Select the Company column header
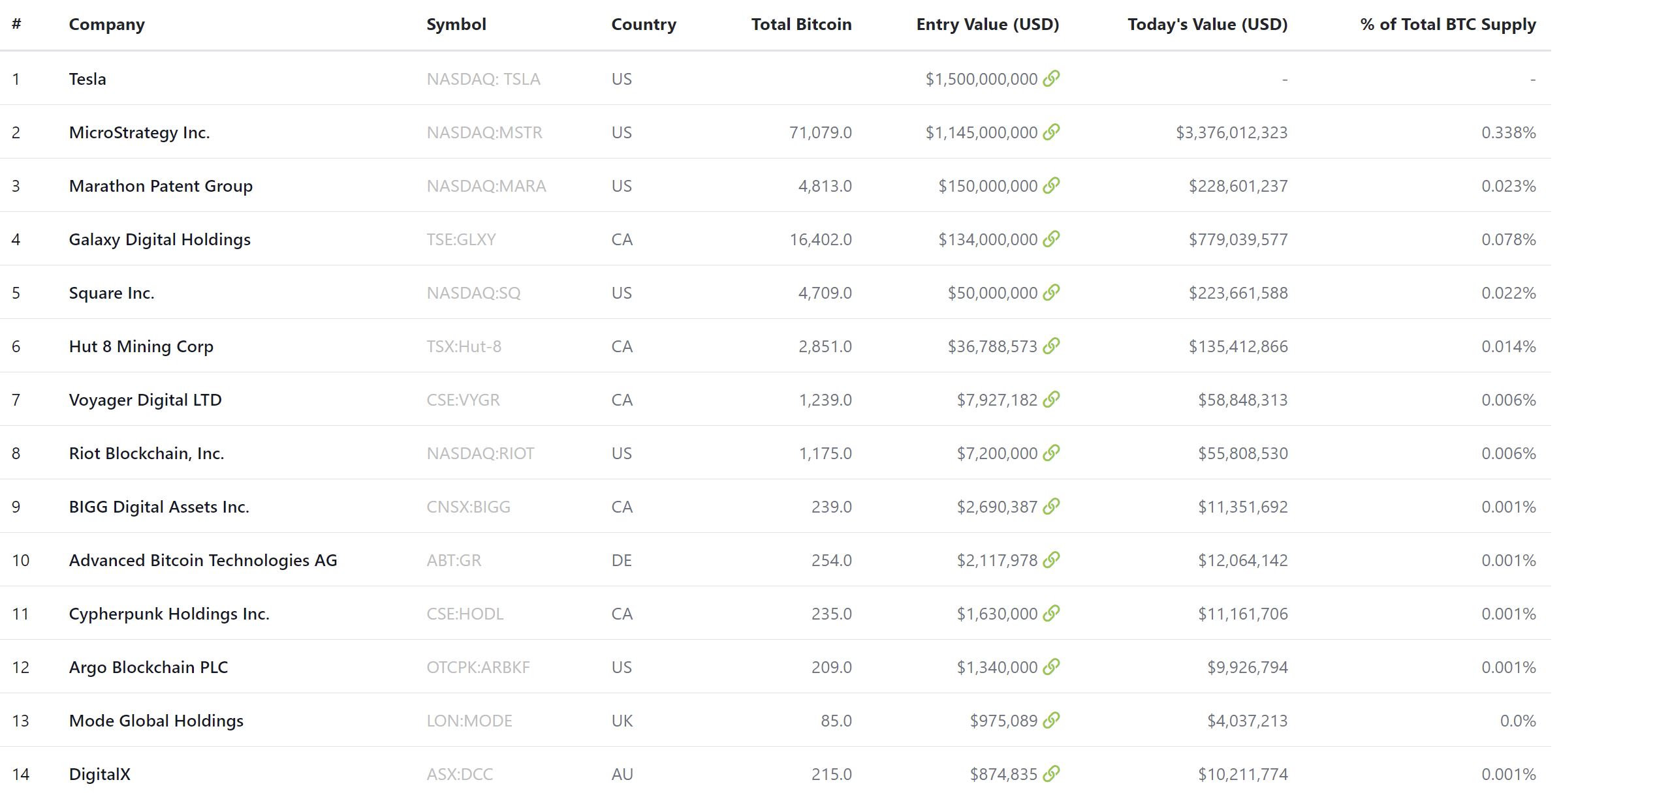The height and width of the screenshot is (795, 1655). tap(106, 25)
